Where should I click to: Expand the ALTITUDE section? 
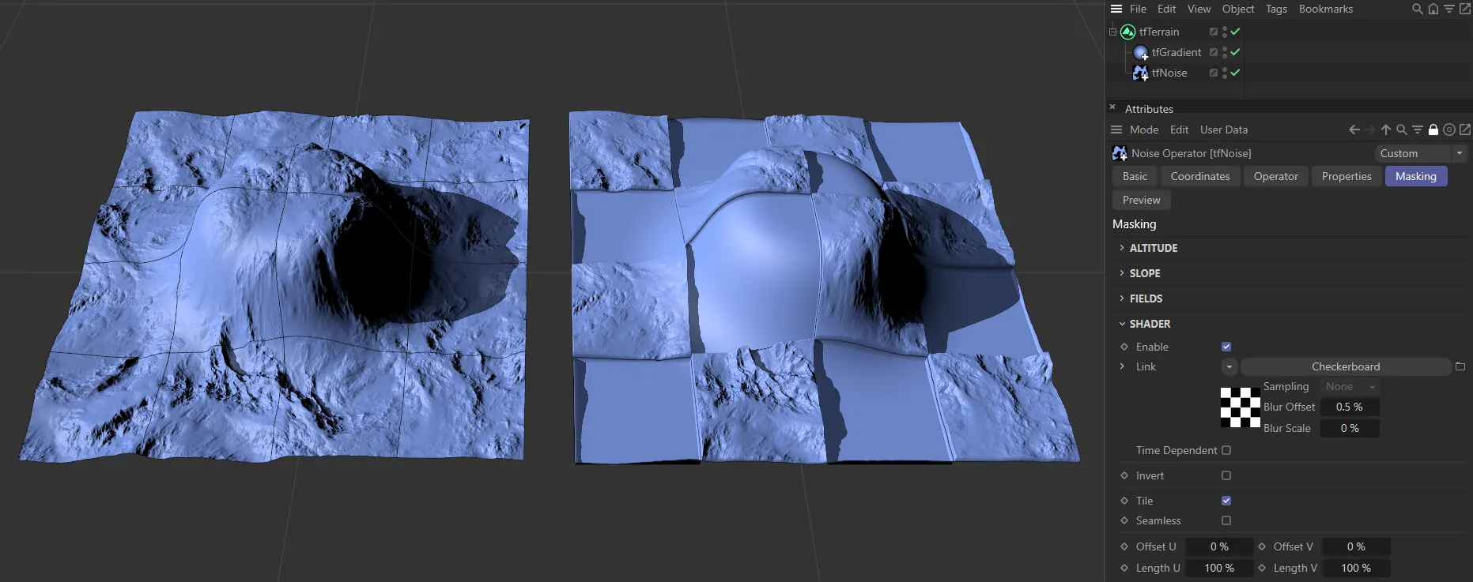pyautogui.click(x=1122, y=248)
